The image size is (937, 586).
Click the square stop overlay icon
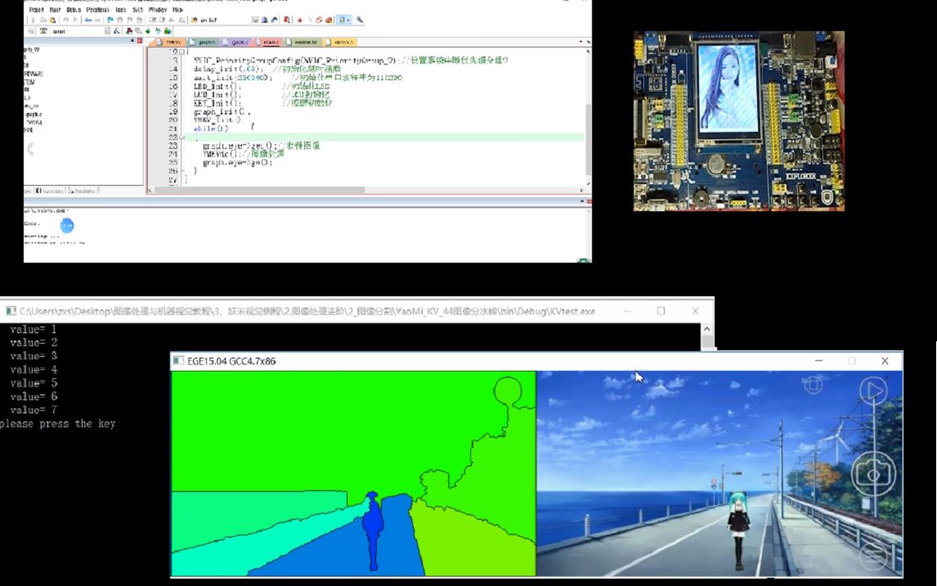(x=813, y=385)
